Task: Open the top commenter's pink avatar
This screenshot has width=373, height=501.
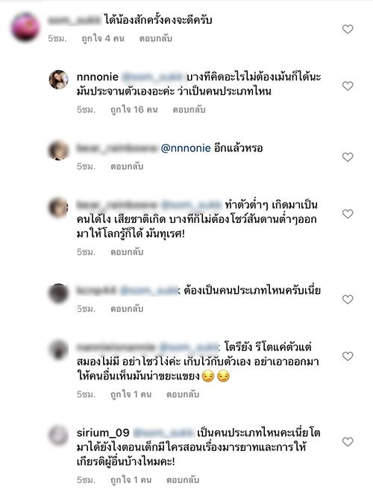Action: [25, 27]
